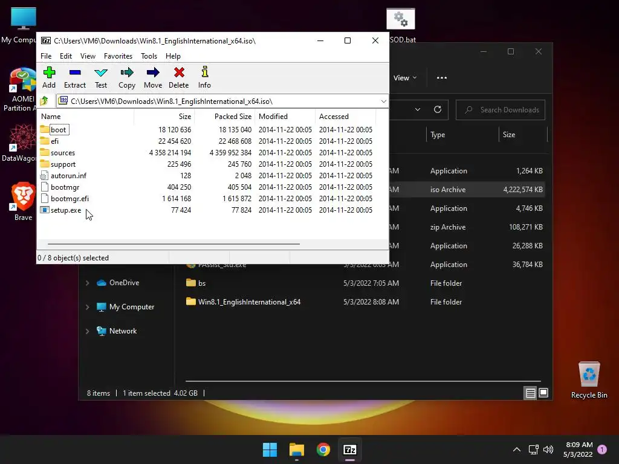
Task: Select the boot folder icon
Action: (x=45, y=129)
